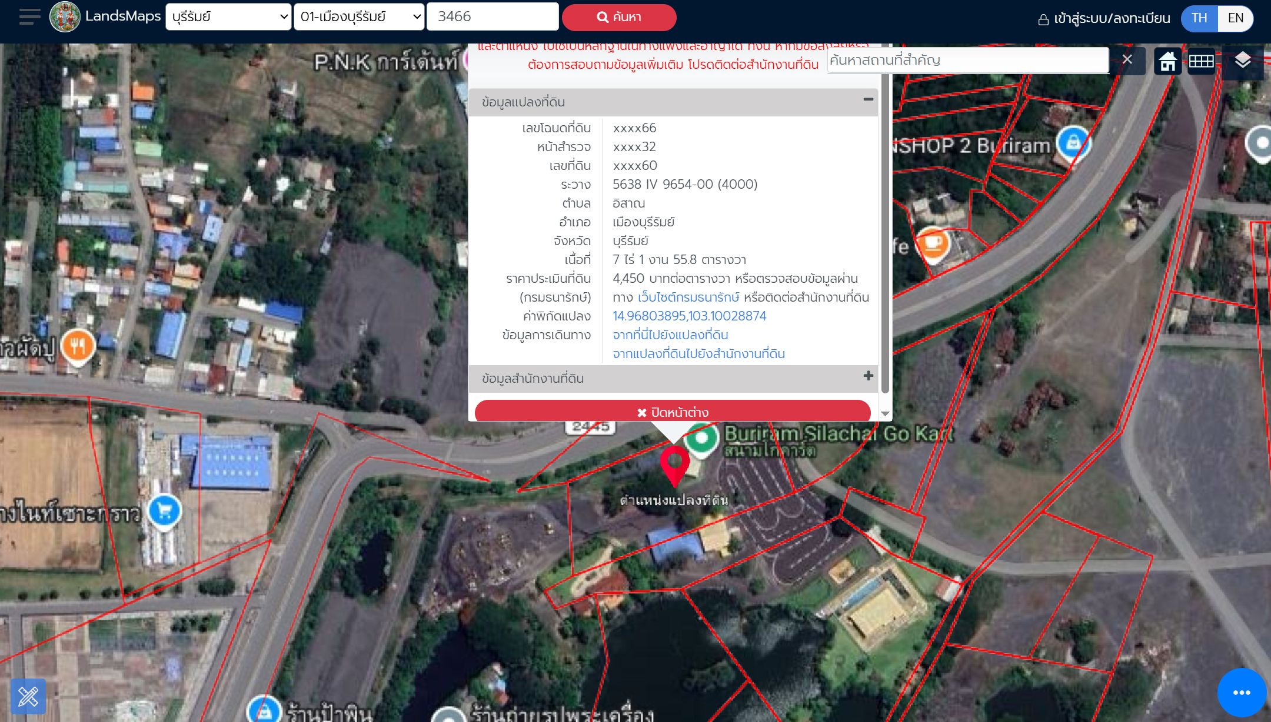Collapse the ข้อมูลแปลงที่ดิน section
This screenshot has width=1271, height=722.
coord(868,99)
